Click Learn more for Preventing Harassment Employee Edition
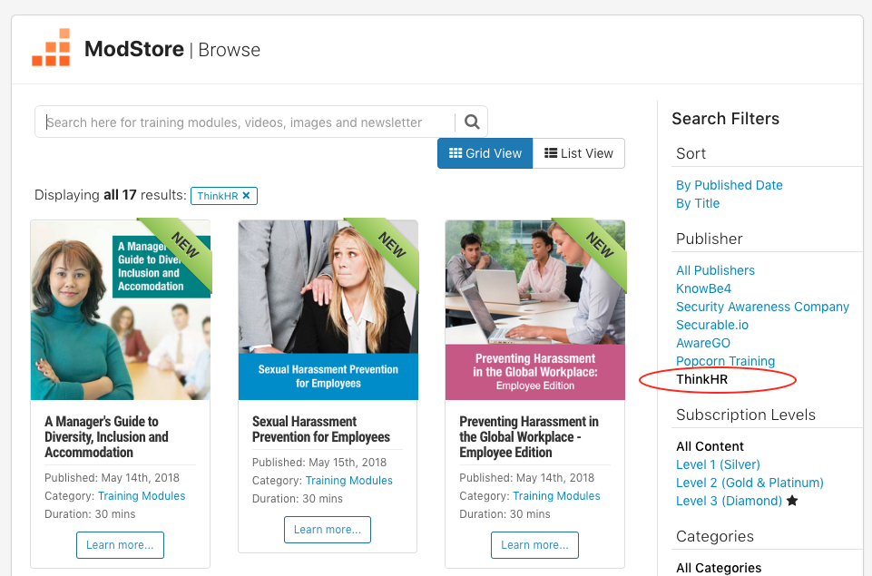 click(x=534, y=545)
